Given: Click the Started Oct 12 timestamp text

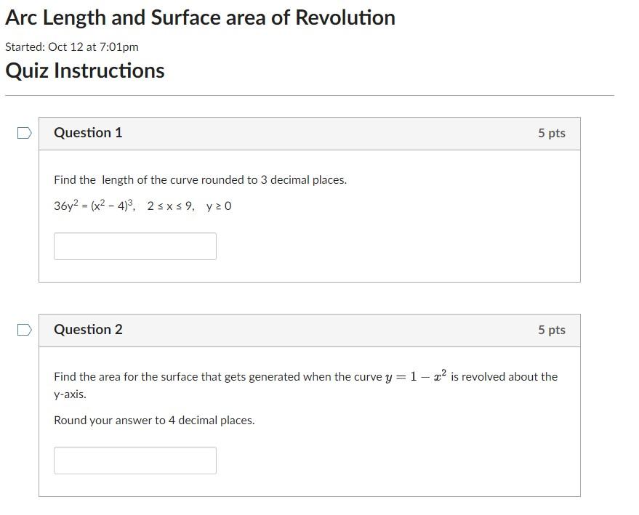Looking at the screenshot, I should click(x=71, y=46).
